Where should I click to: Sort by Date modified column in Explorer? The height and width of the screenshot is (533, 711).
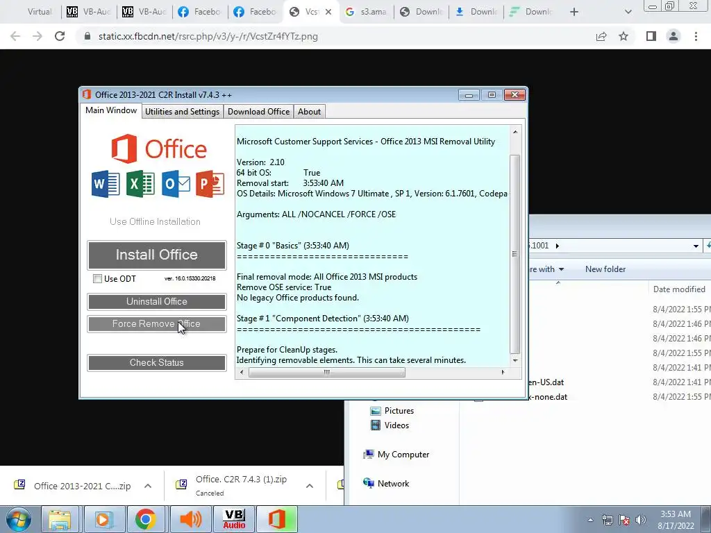(679, 289)
